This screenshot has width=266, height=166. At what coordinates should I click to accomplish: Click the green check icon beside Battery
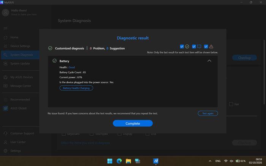(54, 61)
